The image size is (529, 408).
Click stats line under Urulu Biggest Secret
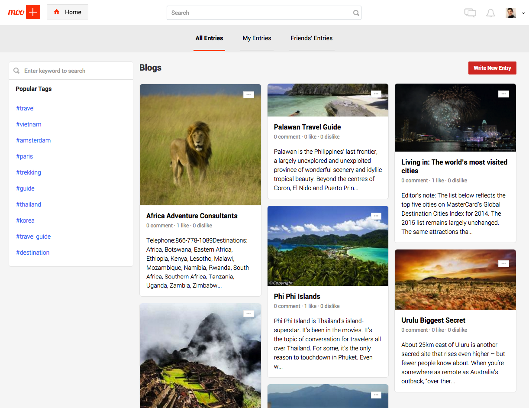[x=434, y=330]
